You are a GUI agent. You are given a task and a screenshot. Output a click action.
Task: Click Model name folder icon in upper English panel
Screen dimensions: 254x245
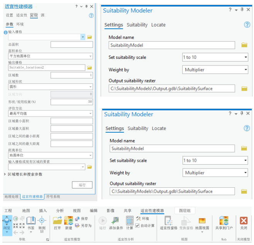(x=244, y=45)
